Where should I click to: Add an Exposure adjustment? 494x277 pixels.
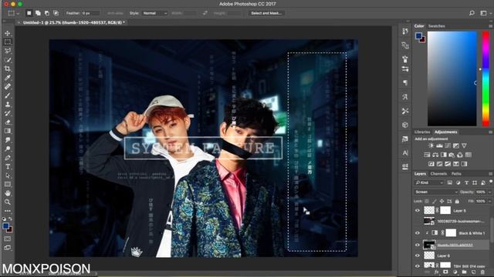(455, 145)
